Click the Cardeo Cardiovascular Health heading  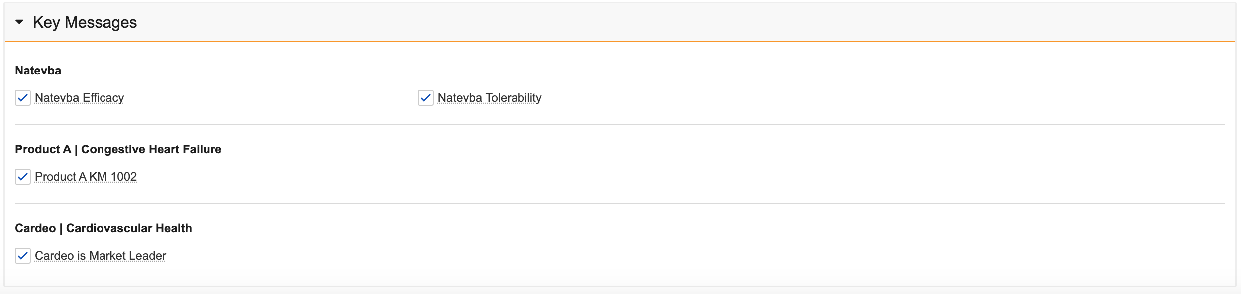click(103, 228)
